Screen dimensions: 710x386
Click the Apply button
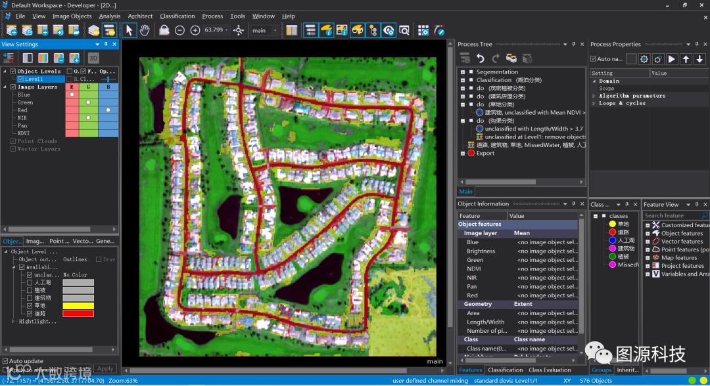click(x=105, y=369)
